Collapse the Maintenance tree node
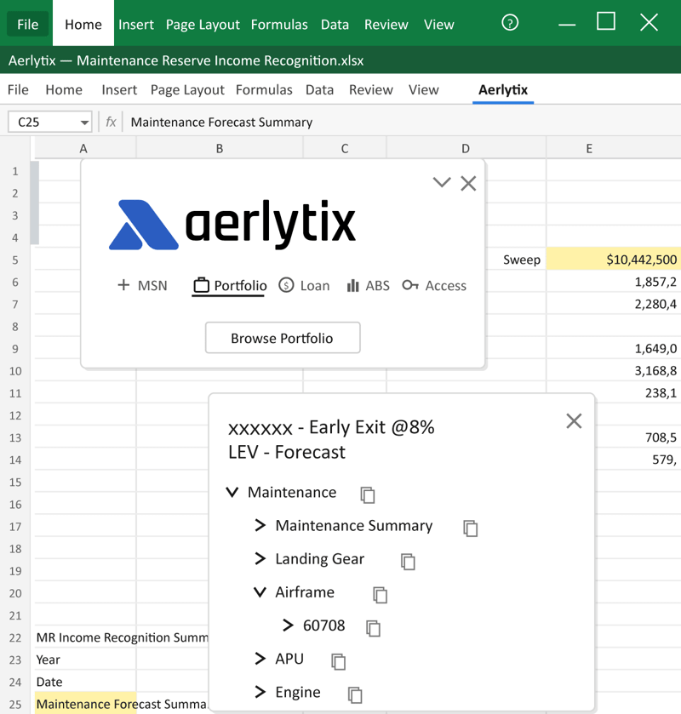The image size is (681, 714). (232, 492)
